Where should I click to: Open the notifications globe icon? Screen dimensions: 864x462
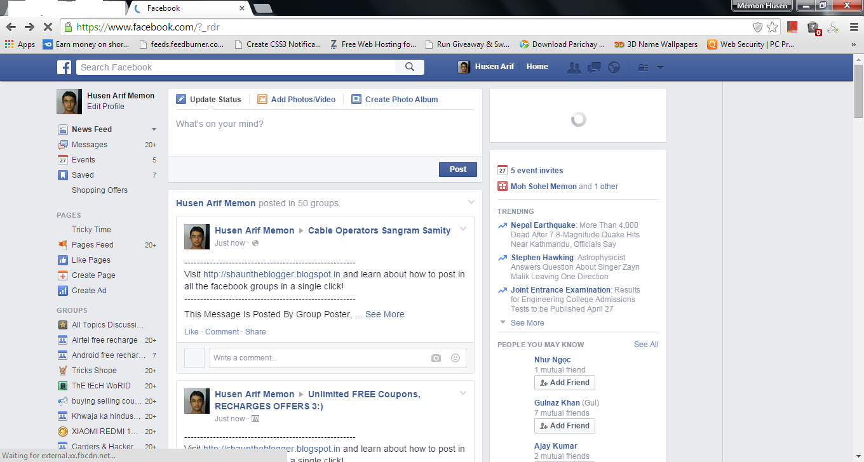click(614, 67)
